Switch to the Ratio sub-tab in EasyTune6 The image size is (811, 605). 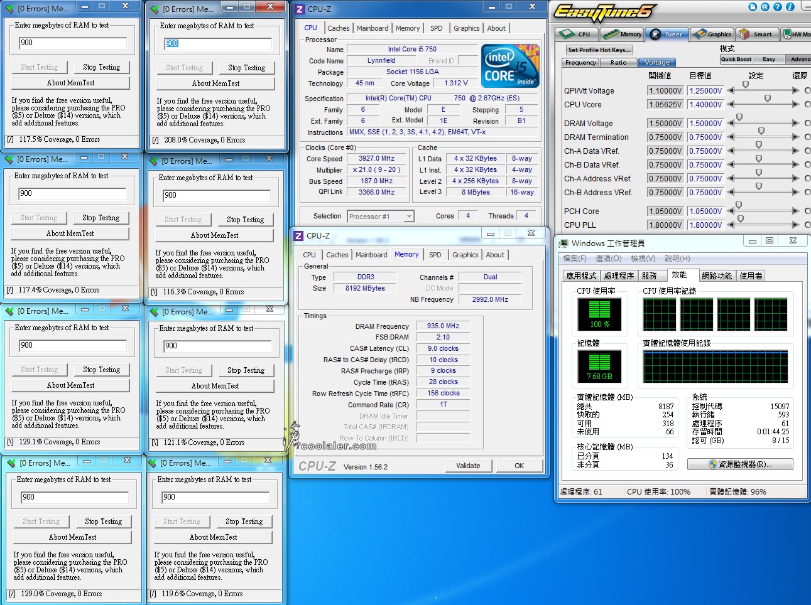pyautogui.click(x=618, y=62)
